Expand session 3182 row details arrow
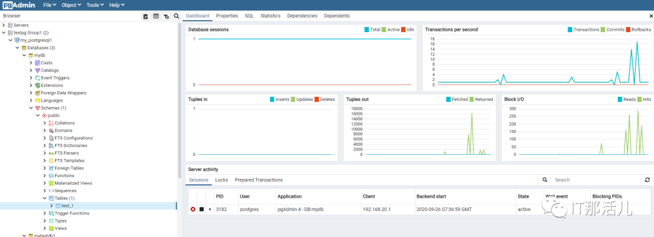 pyautogui.click(x=210, y=209)
